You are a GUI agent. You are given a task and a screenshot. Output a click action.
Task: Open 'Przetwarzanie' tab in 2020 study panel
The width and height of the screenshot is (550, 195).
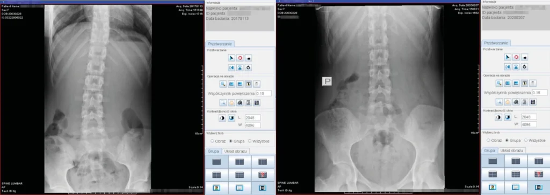coord(496,43)
